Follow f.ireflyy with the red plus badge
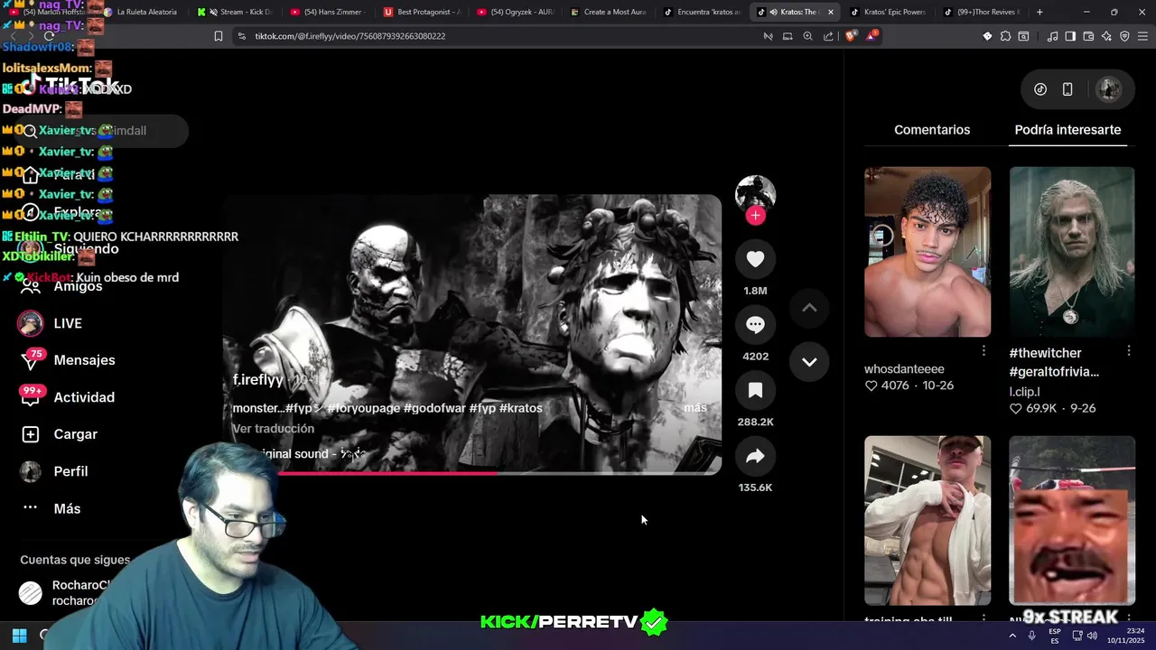This screenshot has height=650, width=1156. [x=755, y=216]
